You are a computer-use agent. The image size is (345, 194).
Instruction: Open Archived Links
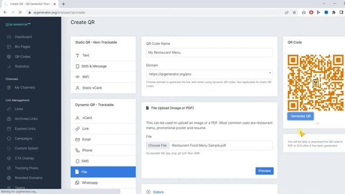pyautogui.click(x=26, y=119)
